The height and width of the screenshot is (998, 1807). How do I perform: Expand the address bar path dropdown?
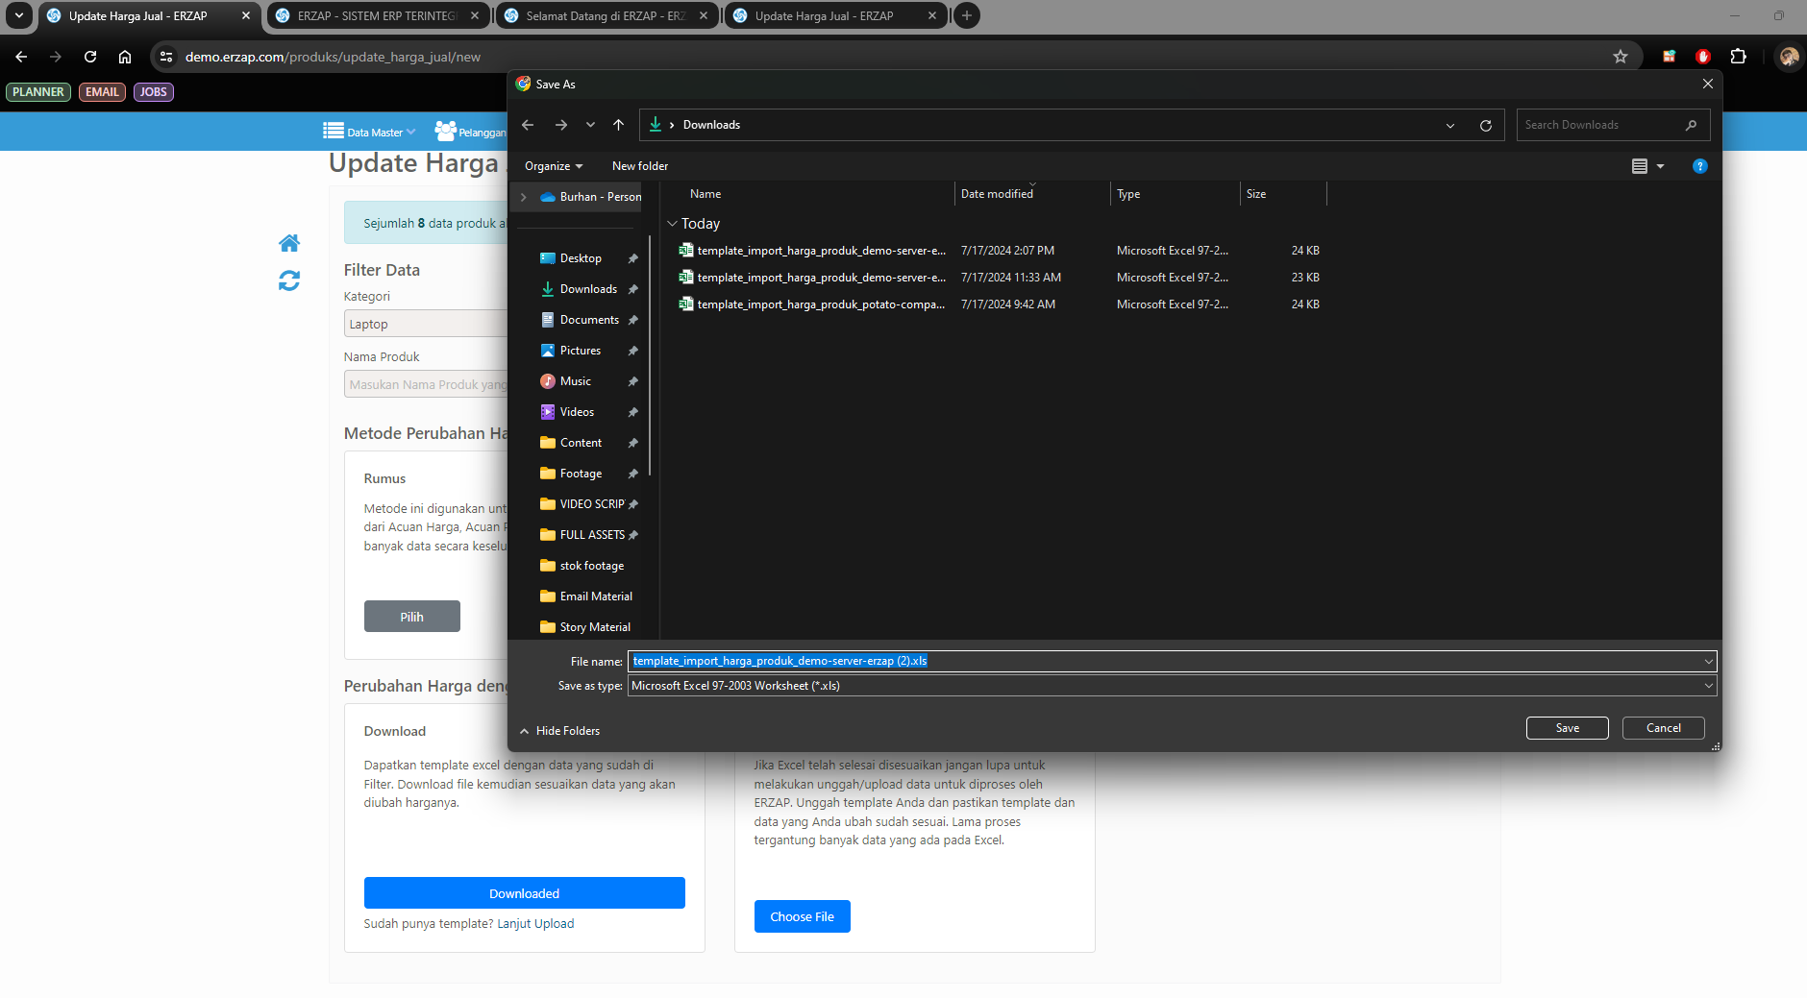(x=1450, y=125)
